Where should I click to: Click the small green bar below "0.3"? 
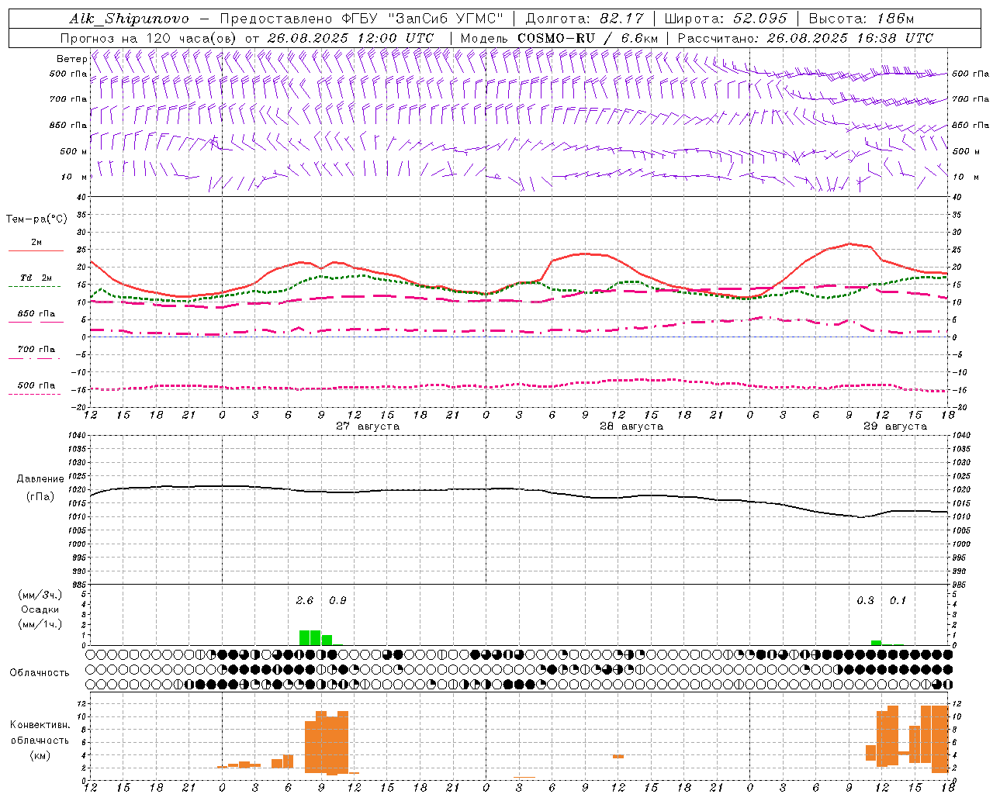tap(876, 643)
